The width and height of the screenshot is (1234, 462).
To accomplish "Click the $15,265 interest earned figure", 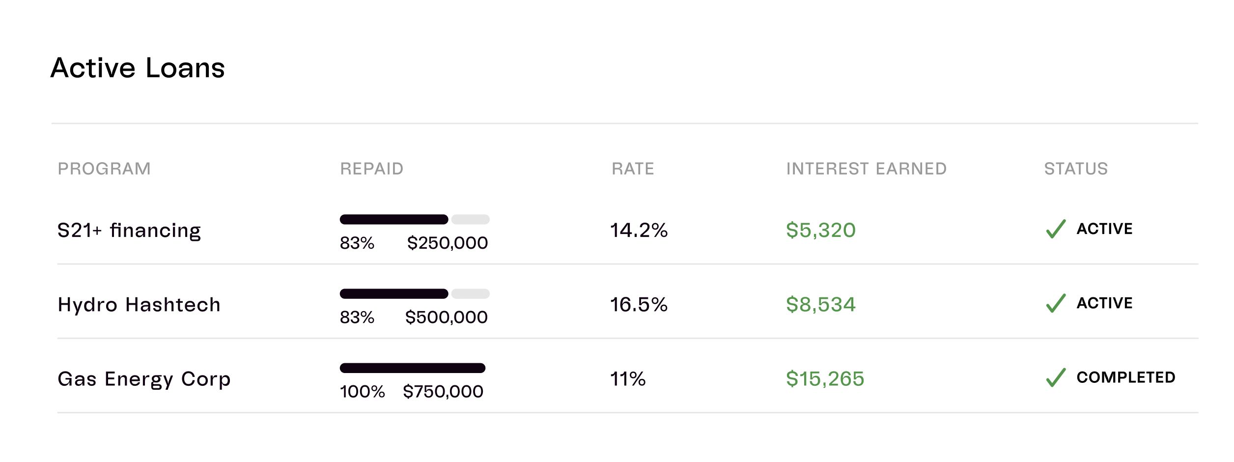I will (x=825, y=379).
